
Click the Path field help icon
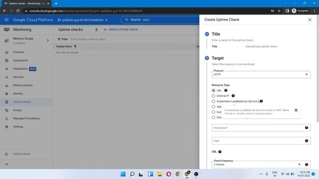[x=307, y=141]
